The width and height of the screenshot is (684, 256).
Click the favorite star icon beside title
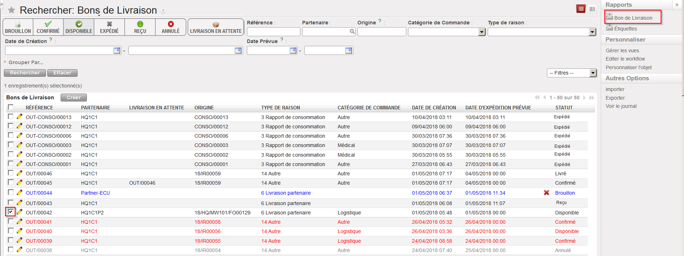(11, 10)
